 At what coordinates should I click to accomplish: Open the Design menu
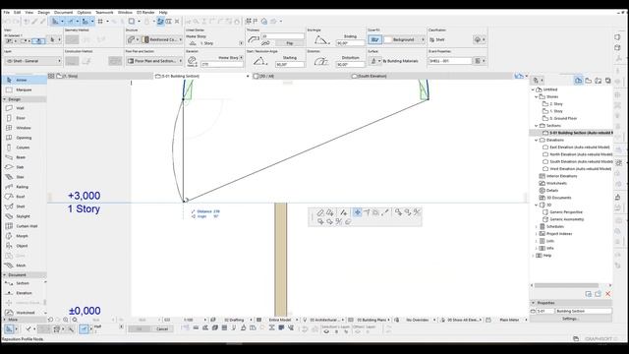pyautogui.click(x=43, y=13)
